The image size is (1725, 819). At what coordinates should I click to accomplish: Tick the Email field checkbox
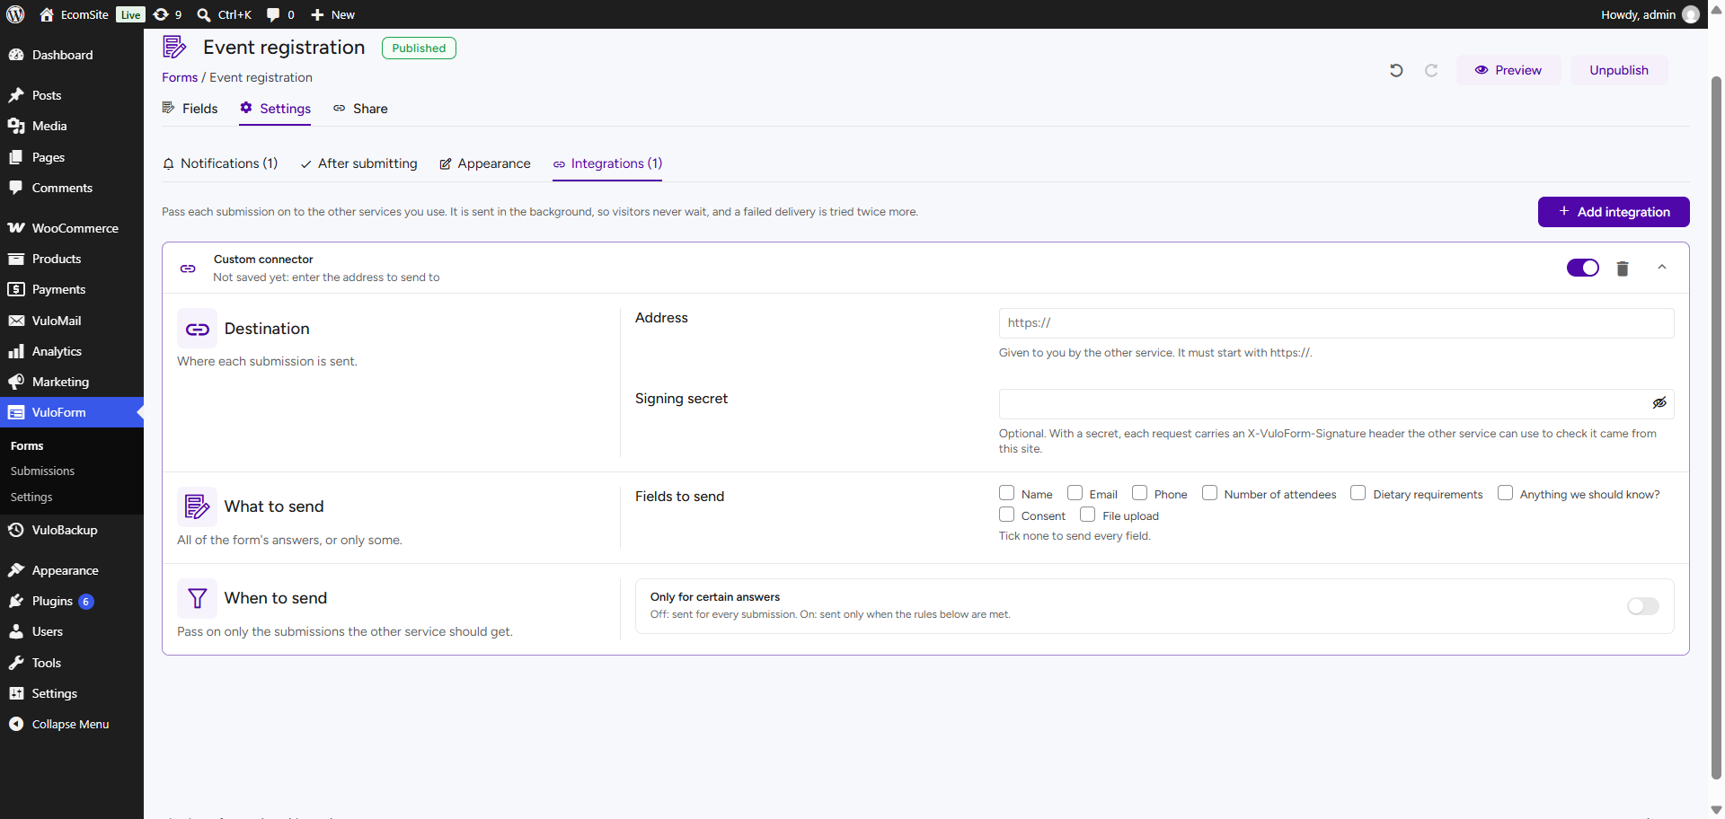[1075, 493]
